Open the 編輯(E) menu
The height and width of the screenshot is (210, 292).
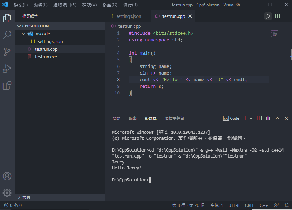coord(41,5)
